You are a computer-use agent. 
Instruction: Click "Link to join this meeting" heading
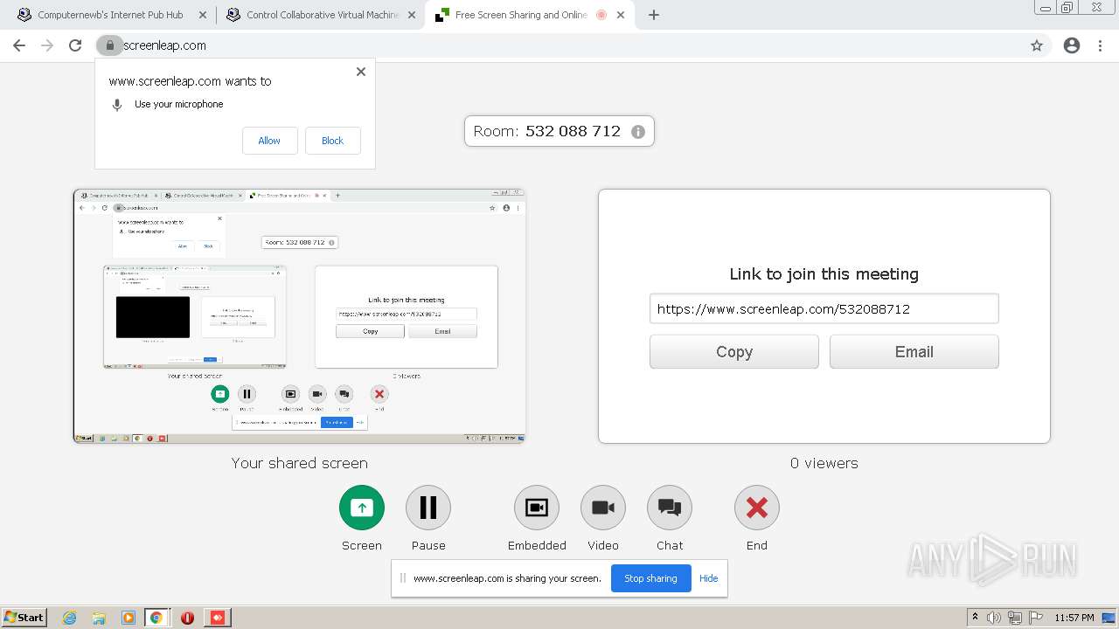[824, 274]
